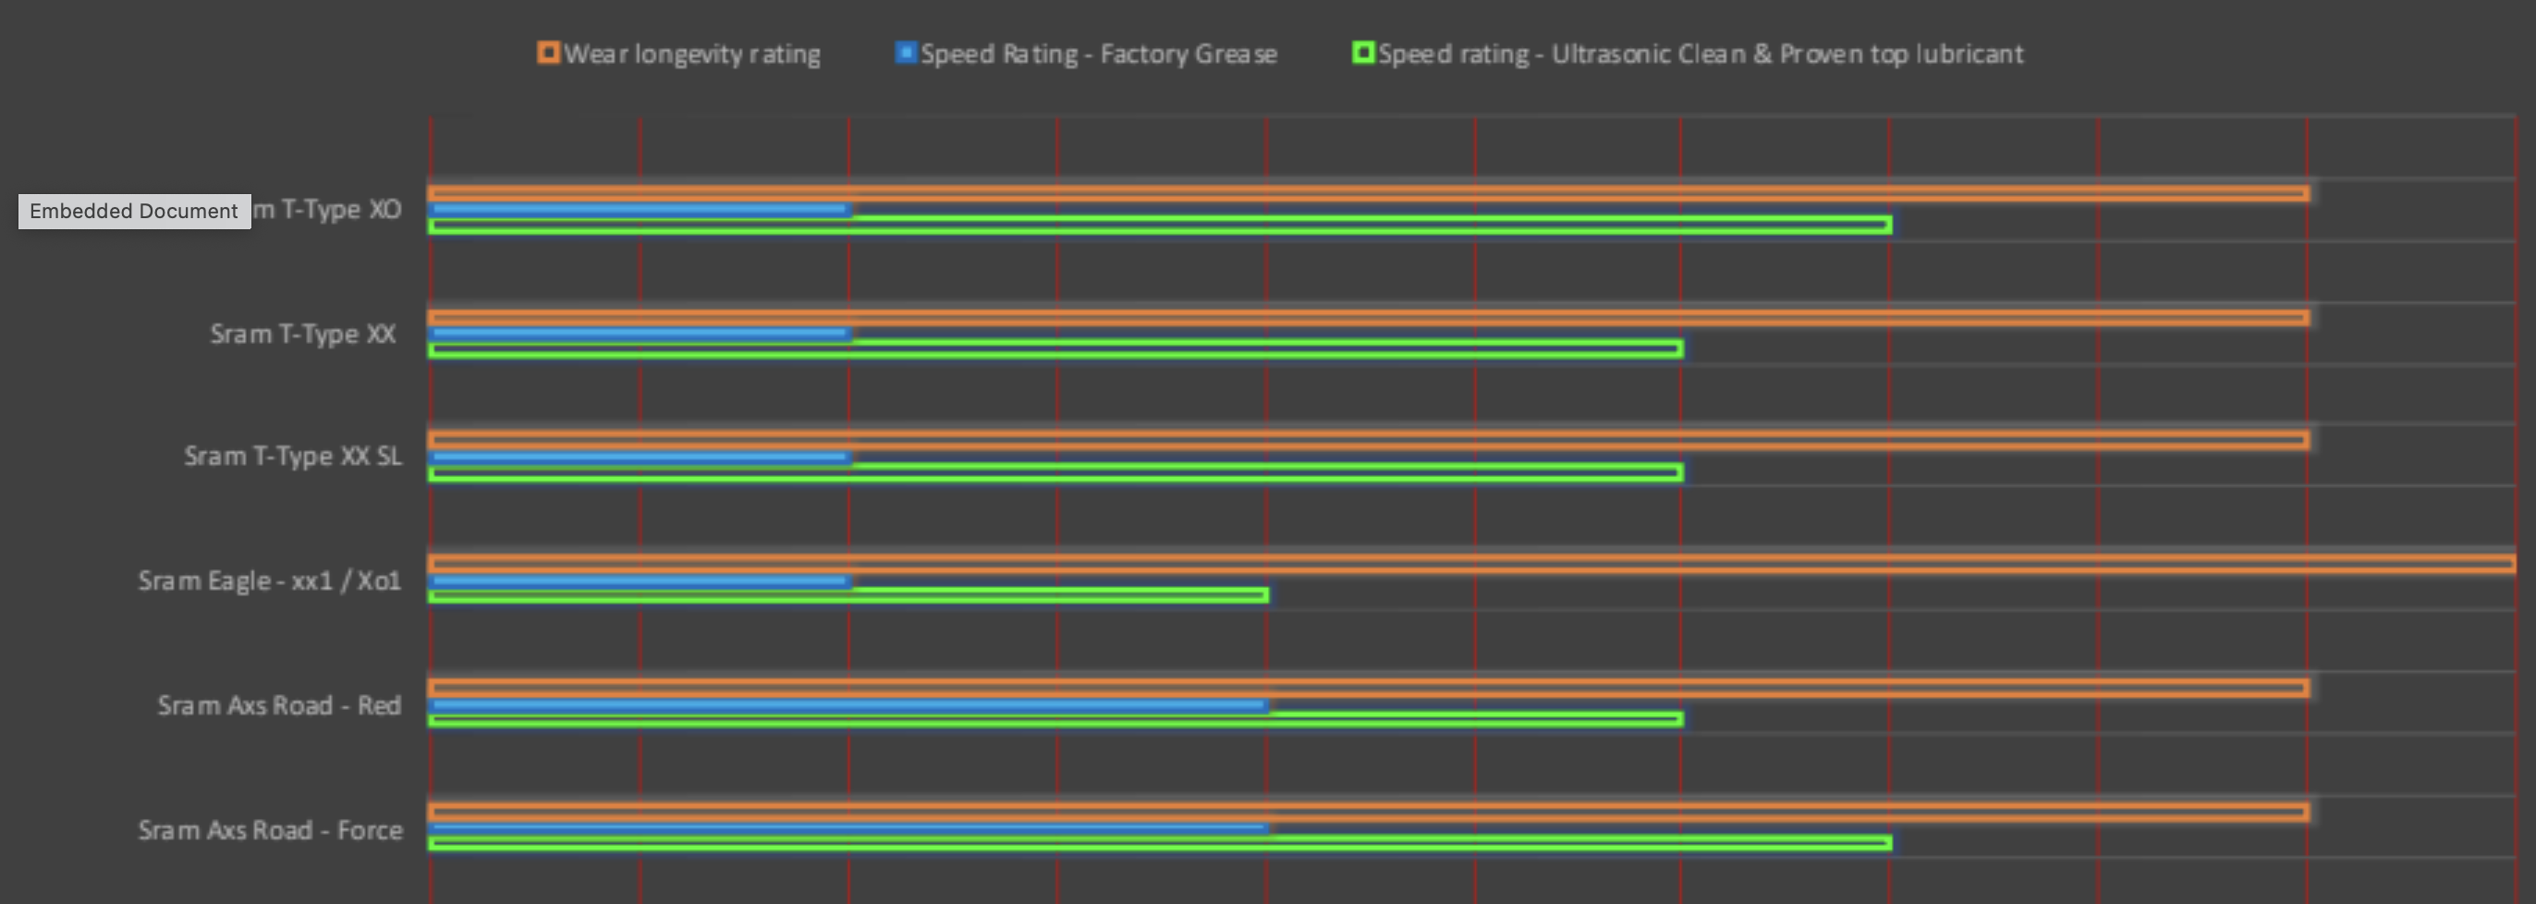
Task: Click the 'Embedded Document' tooltip
Action: point(134,211)
